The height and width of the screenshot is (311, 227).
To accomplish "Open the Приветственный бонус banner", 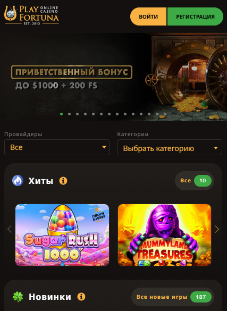I will click(x=113, y=77).
